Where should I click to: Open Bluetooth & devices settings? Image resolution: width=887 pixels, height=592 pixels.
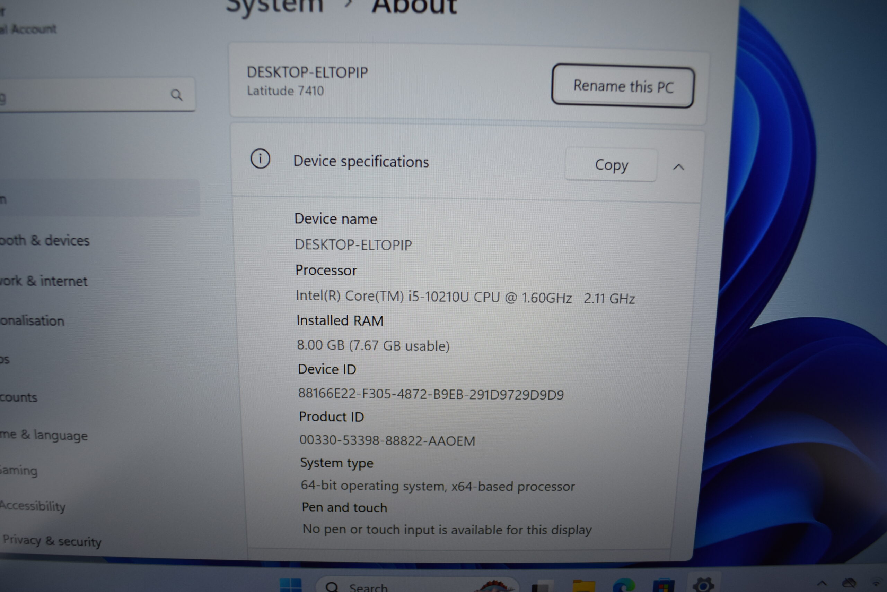click(x=44, y=240)
